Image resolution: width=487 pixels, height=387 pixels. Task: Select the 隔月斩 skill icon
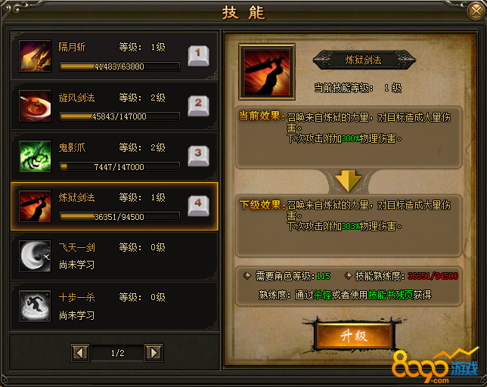35,56
